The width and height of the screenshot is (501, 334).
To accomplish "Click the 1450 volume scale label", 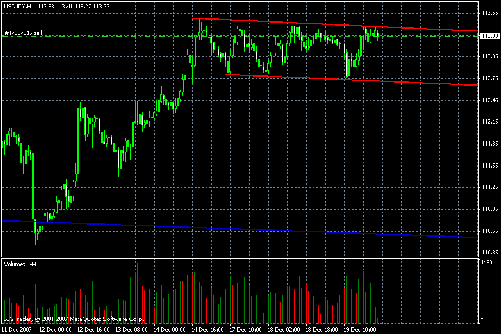I will coord(487,263).
